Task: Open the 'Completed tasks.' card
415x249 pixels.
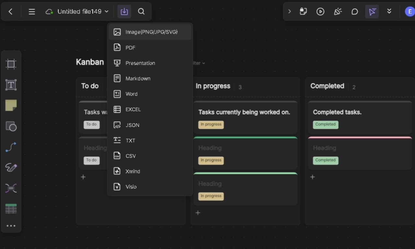Action: 360,117
